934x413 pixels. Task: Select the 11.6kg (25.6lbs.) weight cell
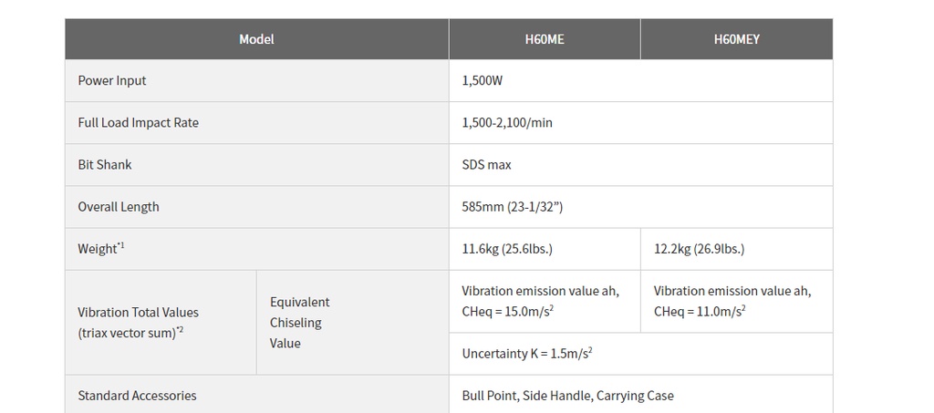(545, 249)
